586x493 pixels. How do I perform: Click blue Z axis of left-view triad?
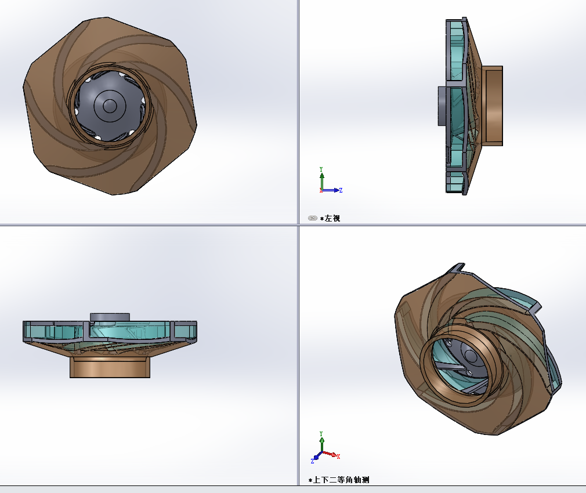tap(332, 190)
